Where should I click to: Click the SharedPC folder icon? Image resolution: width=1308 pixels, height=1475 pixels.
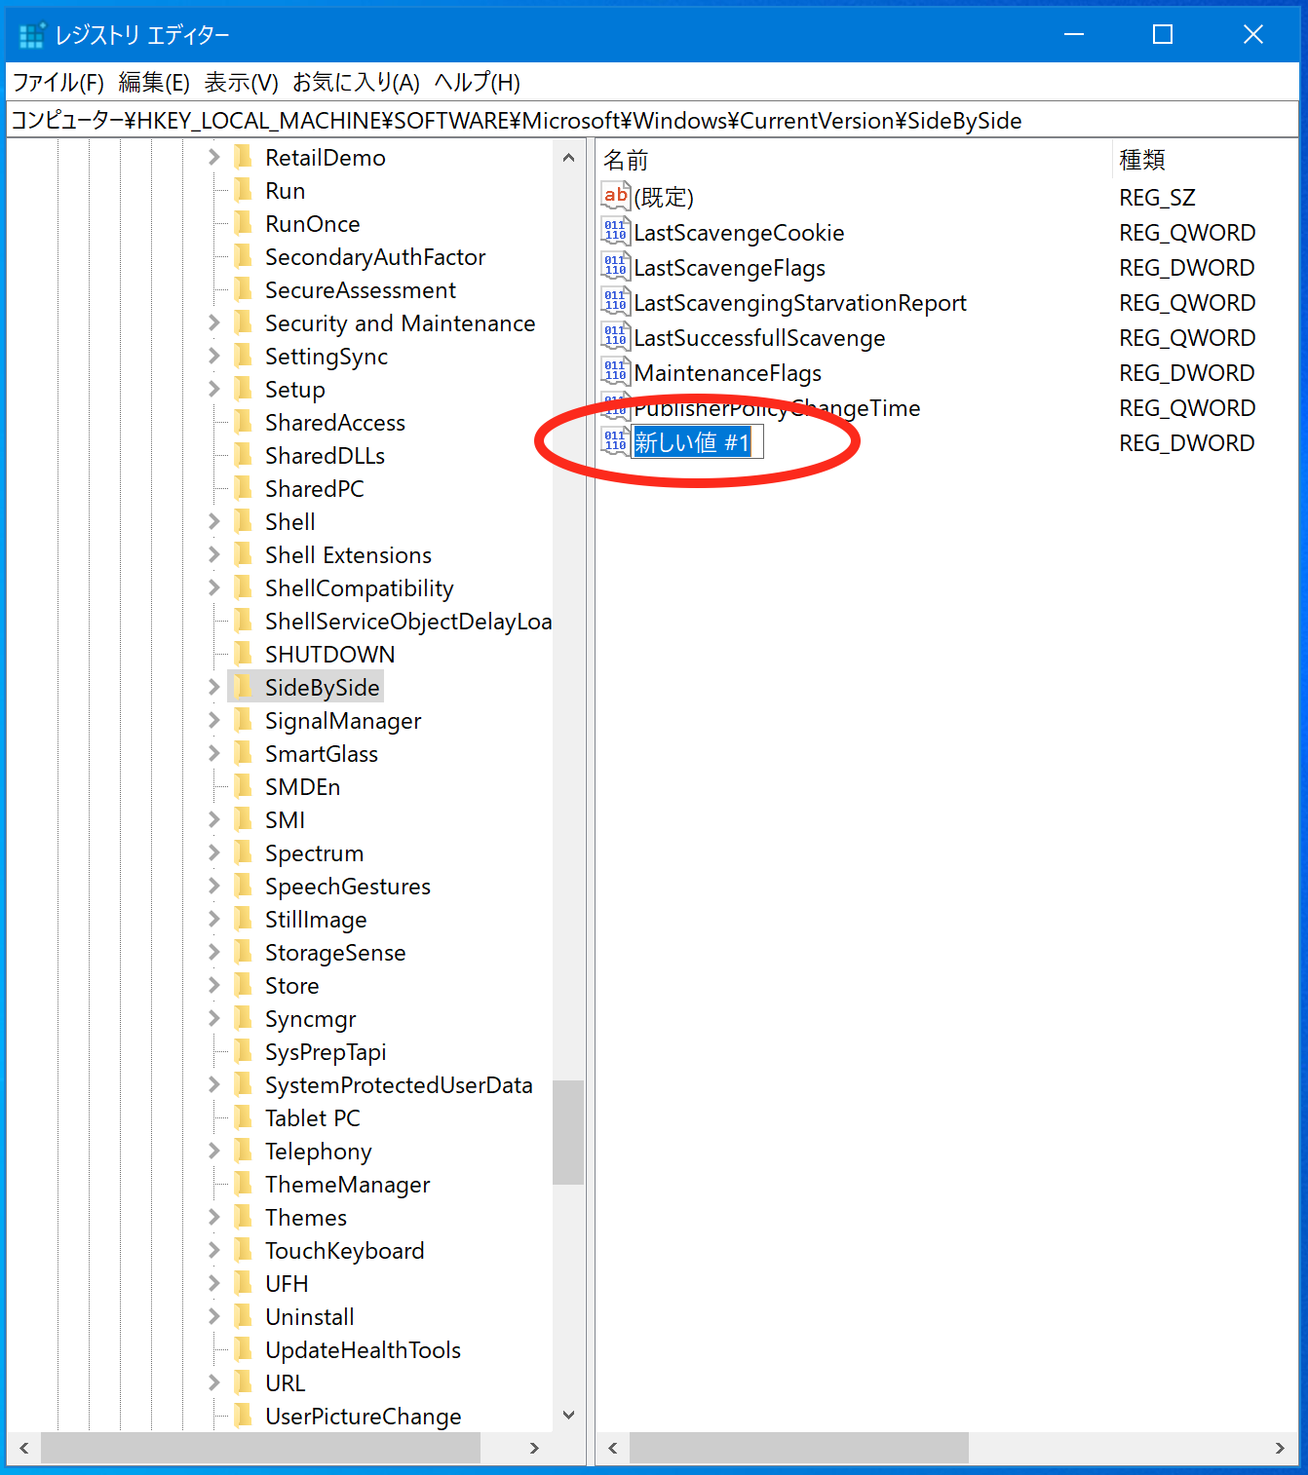coord(244,488)
